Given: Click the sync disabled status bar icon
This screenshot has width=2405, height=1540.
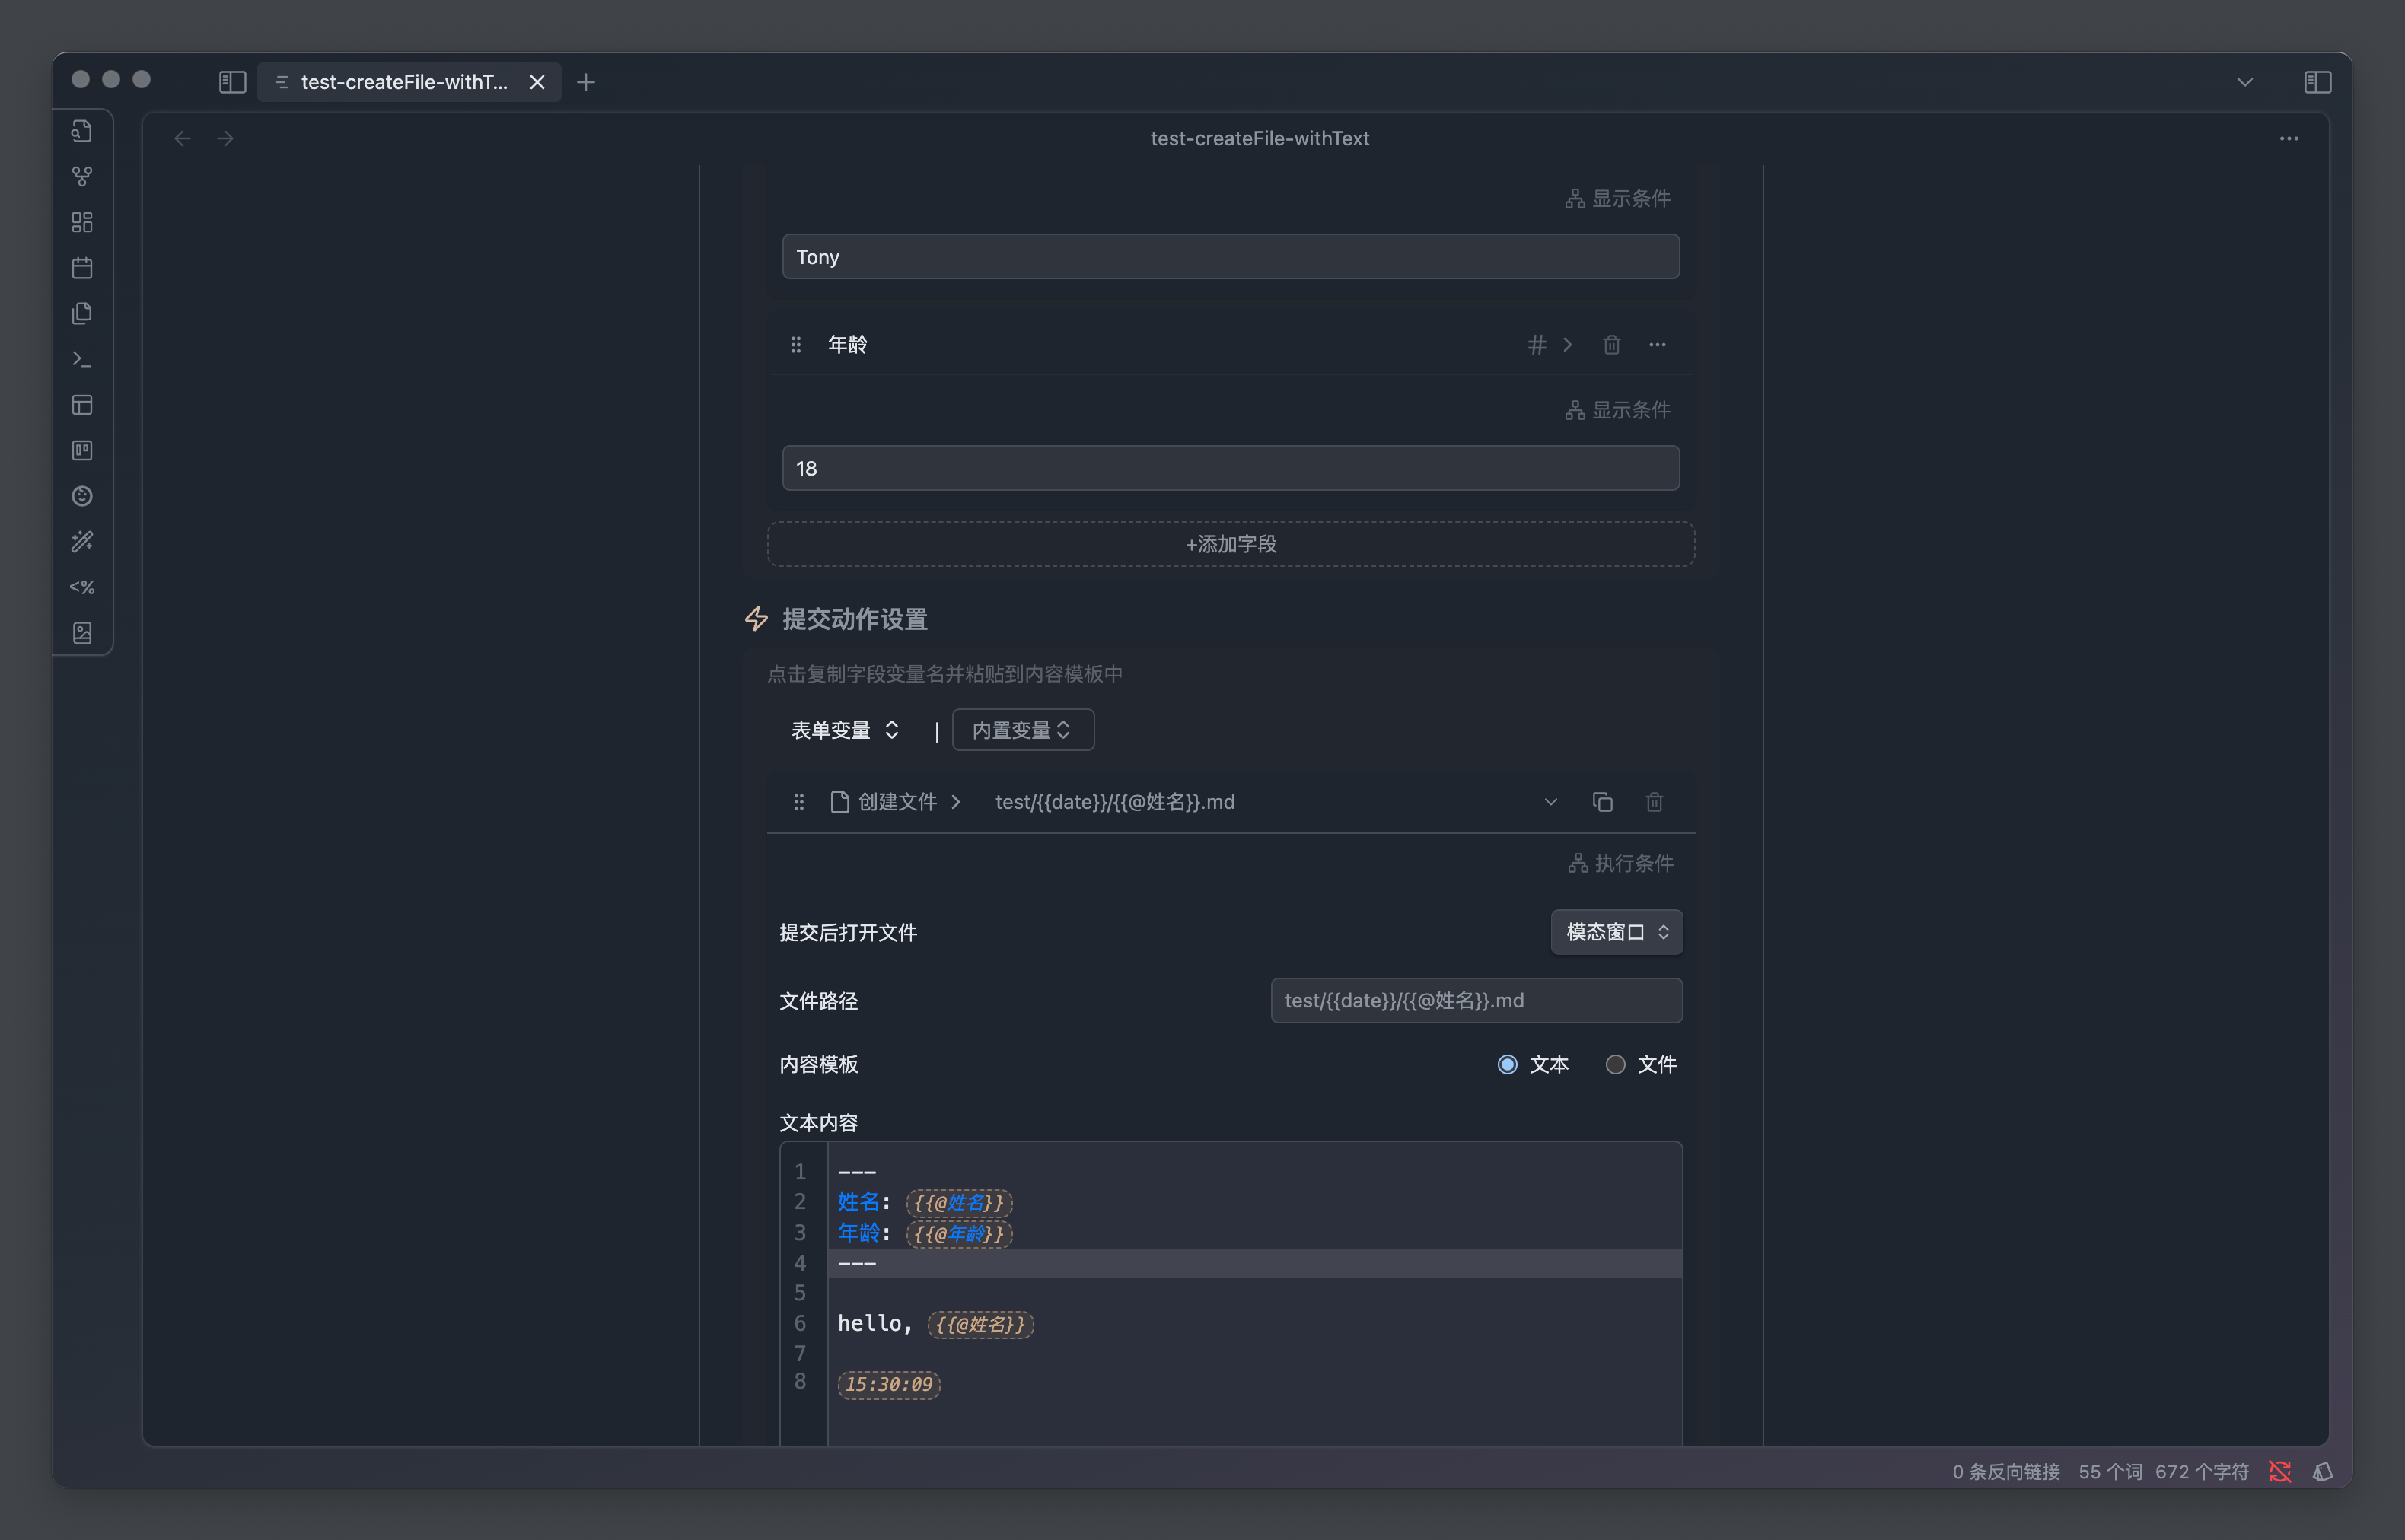Looking at the screenshot, I should pos(2279,1471).
